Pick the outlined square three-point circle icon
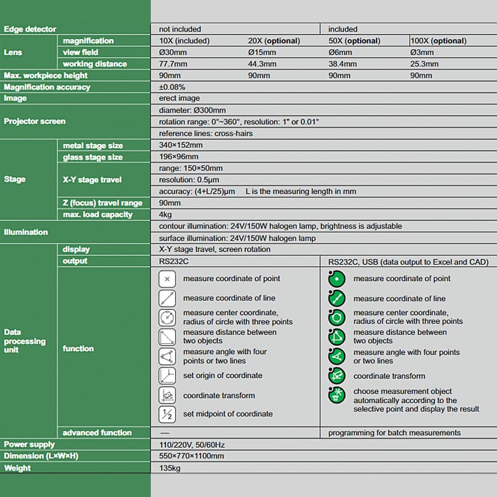 coord(167,318)
